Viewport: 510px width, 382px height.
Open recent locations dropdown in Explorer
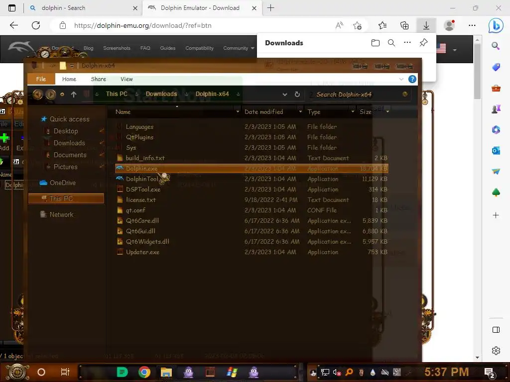[x=62, y=94]
